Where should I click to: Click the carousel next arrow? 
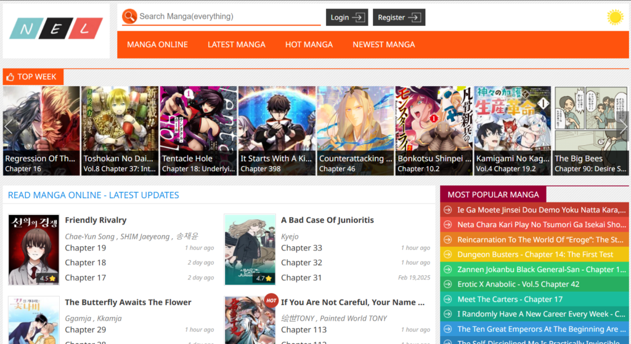(623, 127)
